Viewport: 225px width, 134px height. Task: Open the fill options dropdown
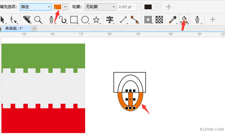click(x=36, y=7)
